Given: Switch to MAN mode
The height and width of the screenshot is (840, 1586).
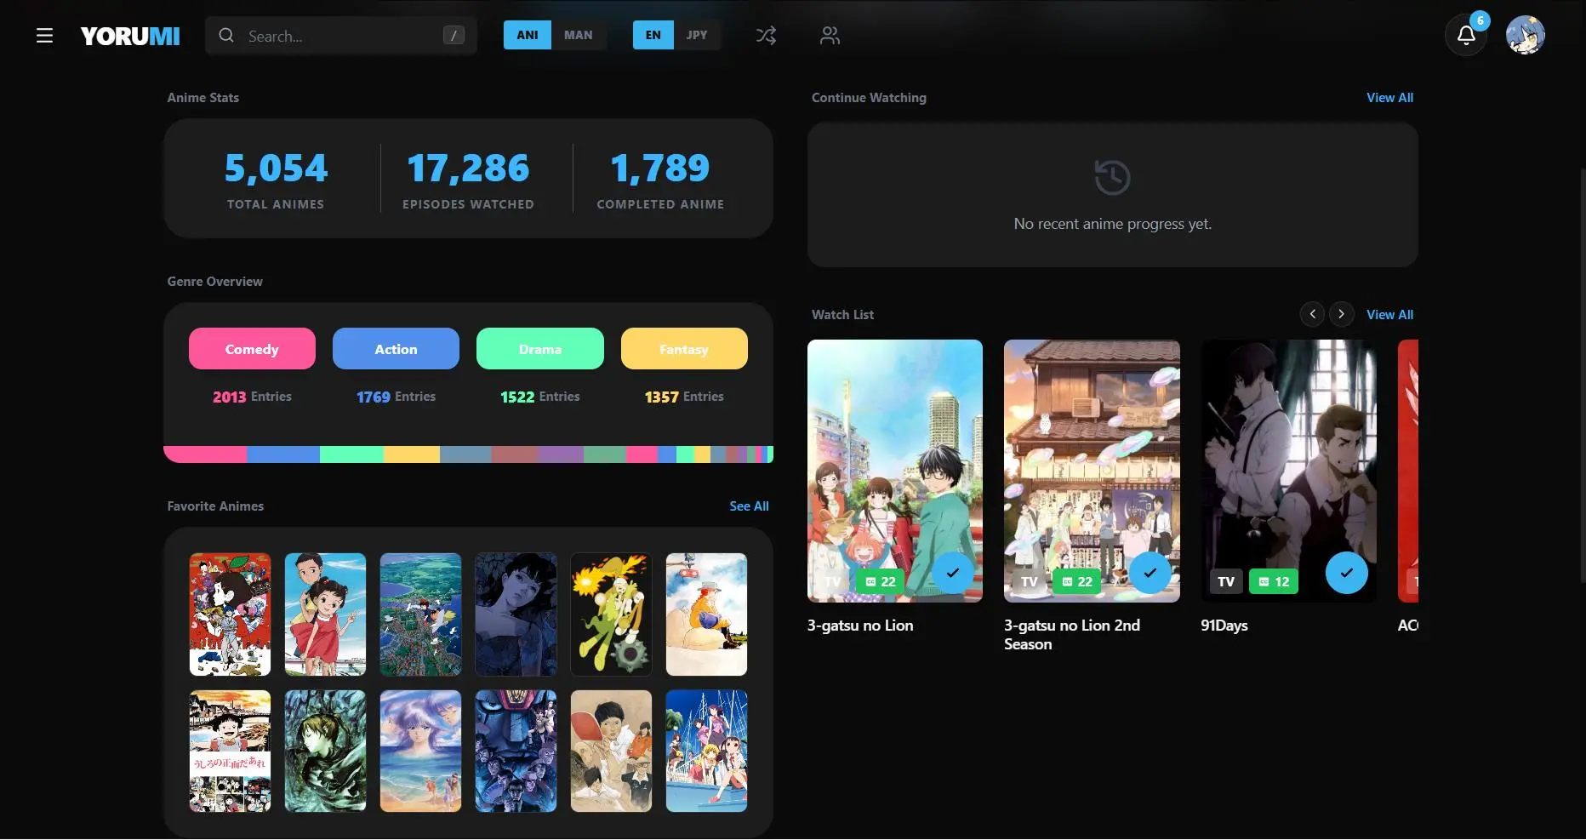Looking at the screenshot, I should [578, 35].
